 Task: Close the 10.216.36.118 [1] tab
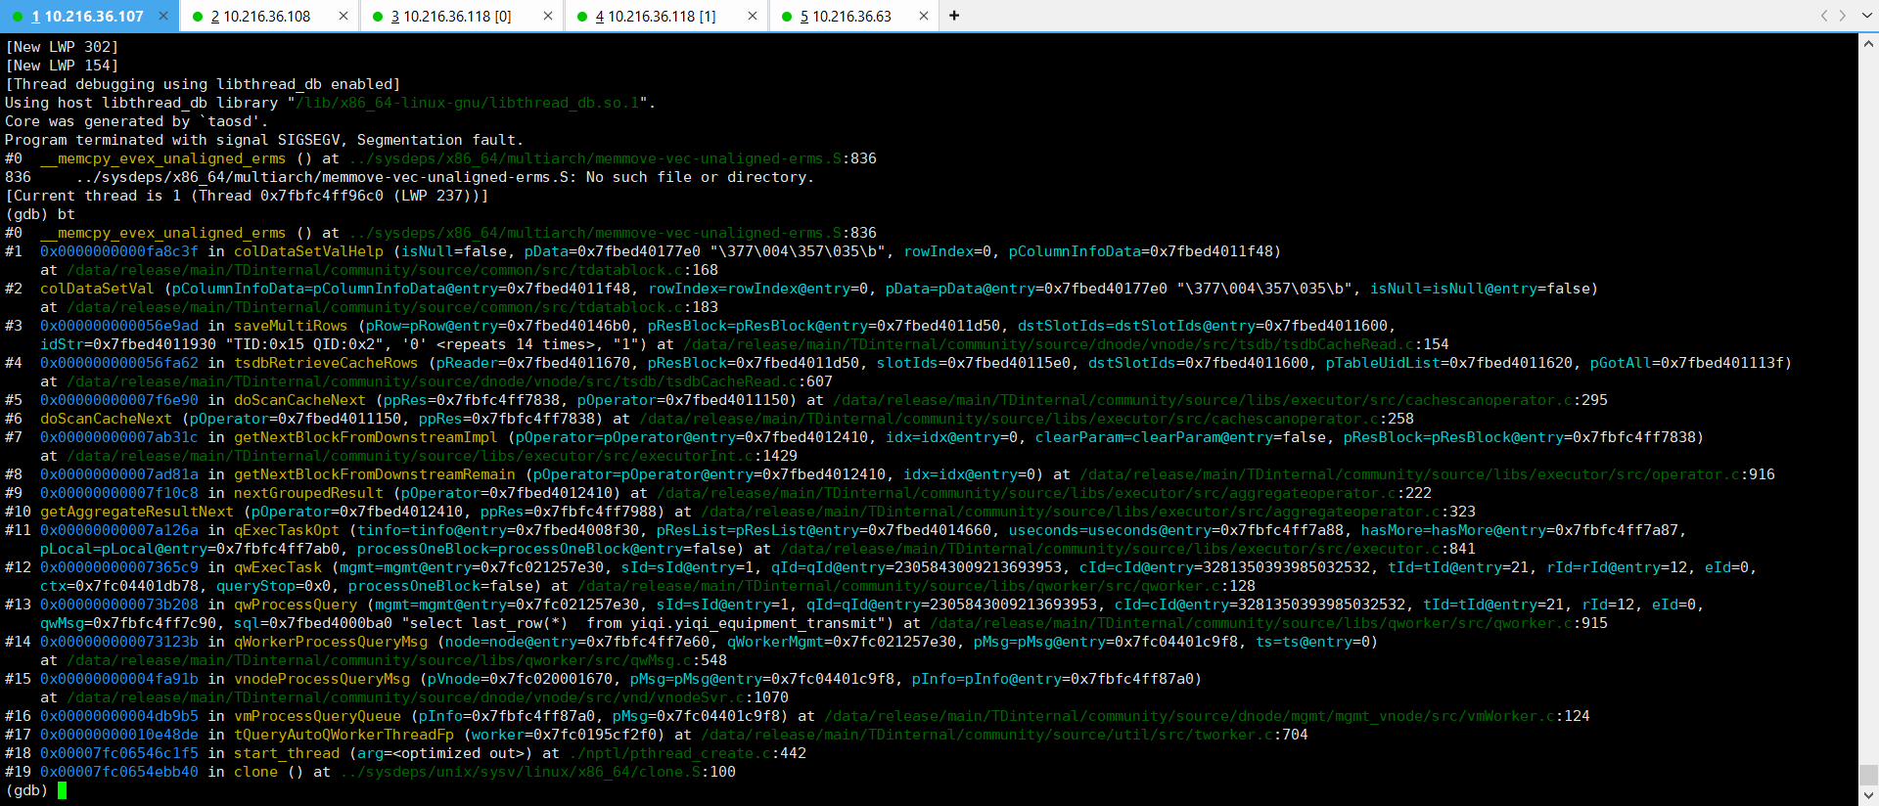752,16
